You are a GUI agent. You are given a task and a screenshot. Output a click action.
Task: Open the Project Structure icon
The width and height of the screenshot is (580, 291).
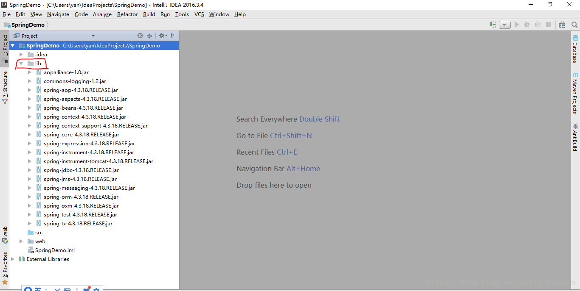point(562,25)
